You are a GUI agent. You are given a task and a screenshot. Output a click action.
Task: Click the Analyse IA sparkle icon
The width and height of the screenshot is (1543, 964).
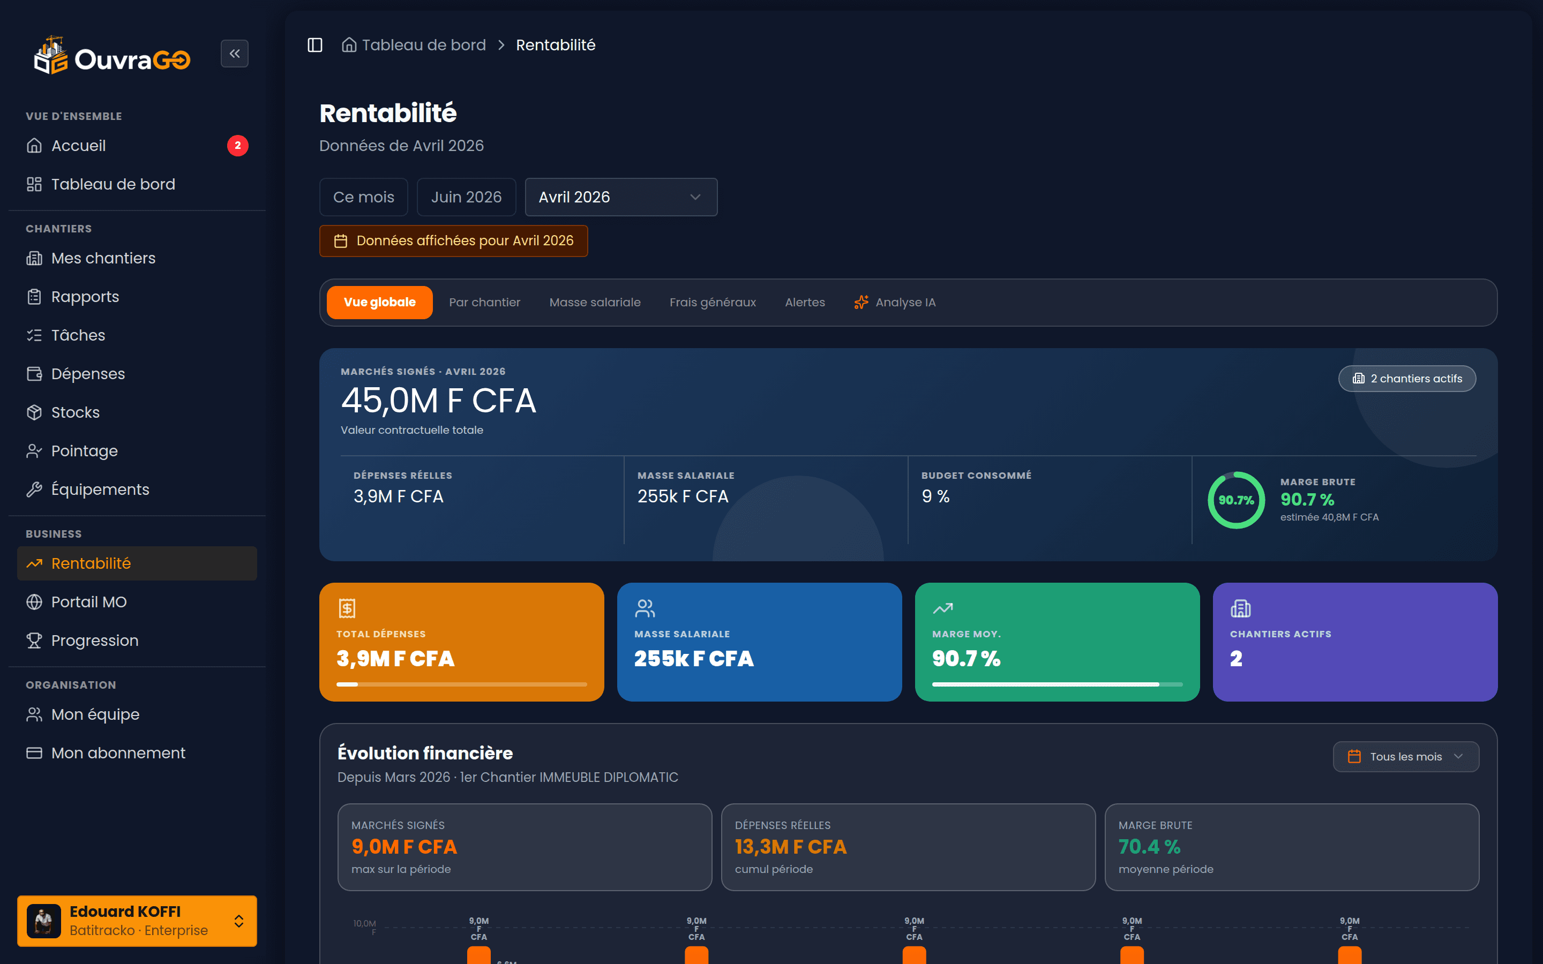point(862,302)
